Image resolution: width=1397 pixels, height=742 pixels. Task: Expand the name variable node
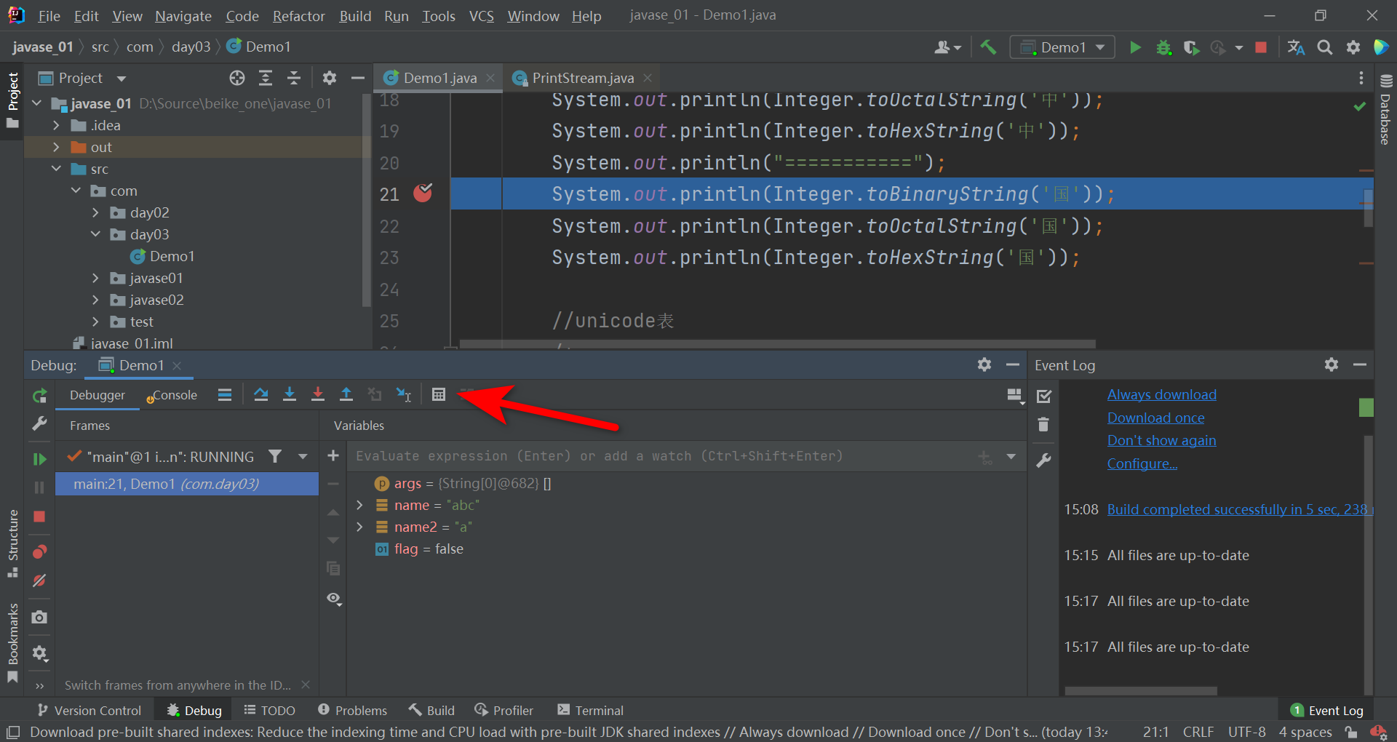coord(359,505)
